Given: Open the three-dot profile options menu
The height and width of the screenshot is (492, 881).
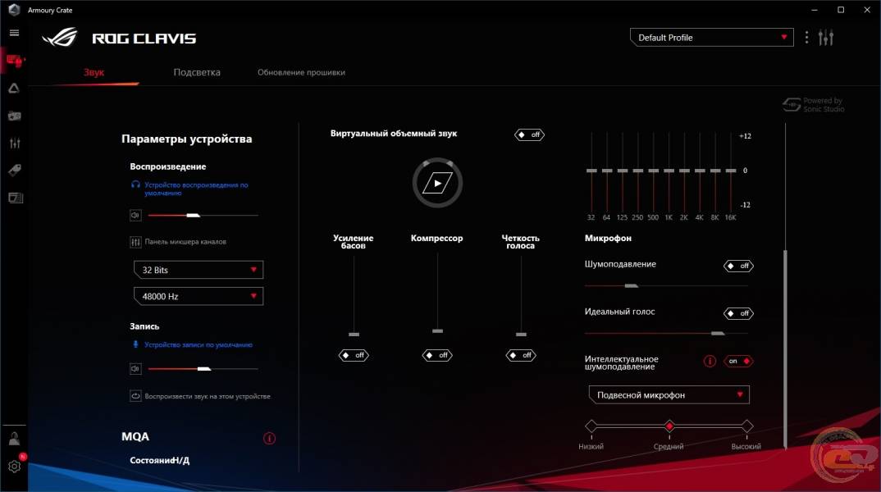Looking at the screenshot, I should point(807,38).
